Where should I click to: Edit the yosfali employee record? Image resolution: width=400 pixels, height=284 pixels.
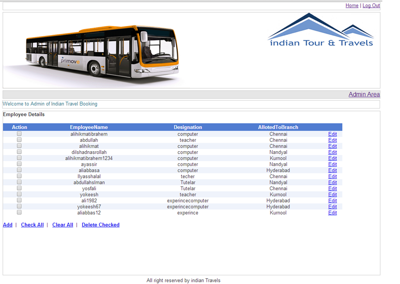click(332, 188)
